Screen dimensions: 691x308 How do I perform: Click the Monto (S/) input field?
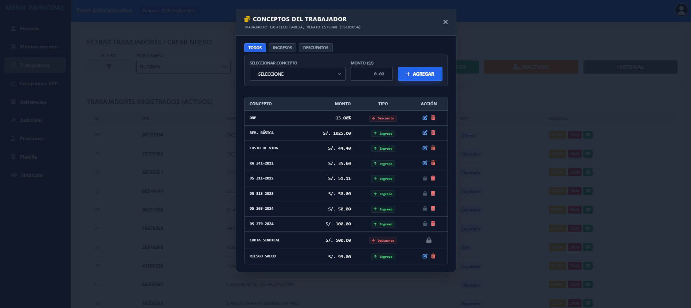click(x=372, y=74)
